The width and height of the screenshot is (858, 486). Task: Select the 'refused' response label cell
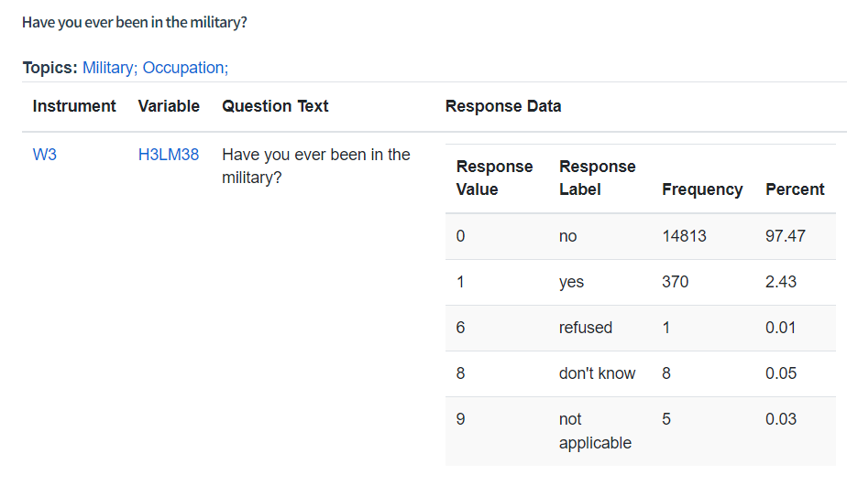tap(586, 328)
